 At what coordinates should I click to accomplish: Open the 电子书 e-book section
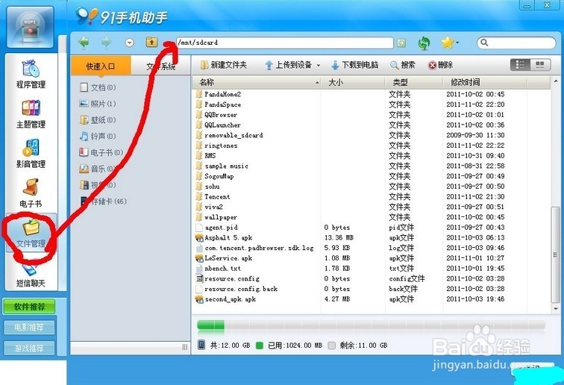pos(31,193)
